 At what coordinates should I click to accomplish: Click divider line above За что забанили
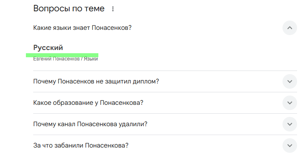click(x=165, y=135)
